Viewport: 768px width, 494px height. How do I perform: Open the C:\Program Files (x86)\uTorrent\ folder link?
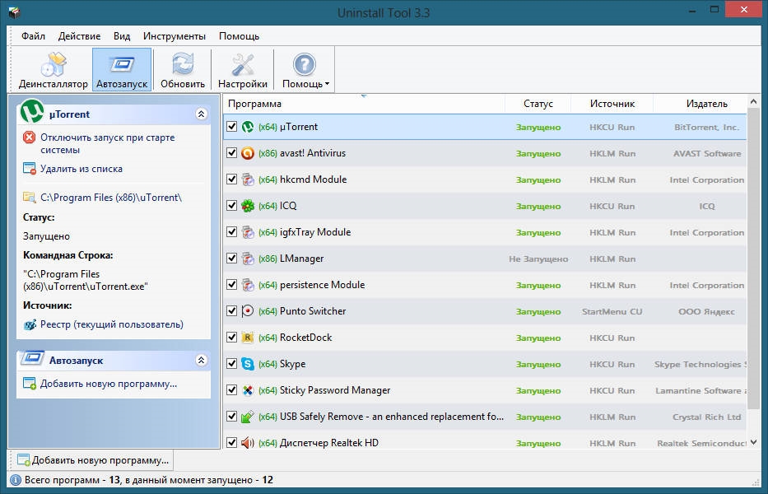(x=111, y=198)
